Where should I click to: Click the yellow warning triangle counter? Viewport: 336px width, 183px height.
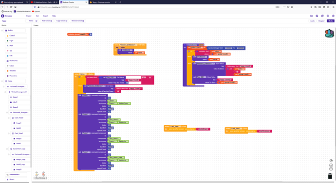(37, 174)
